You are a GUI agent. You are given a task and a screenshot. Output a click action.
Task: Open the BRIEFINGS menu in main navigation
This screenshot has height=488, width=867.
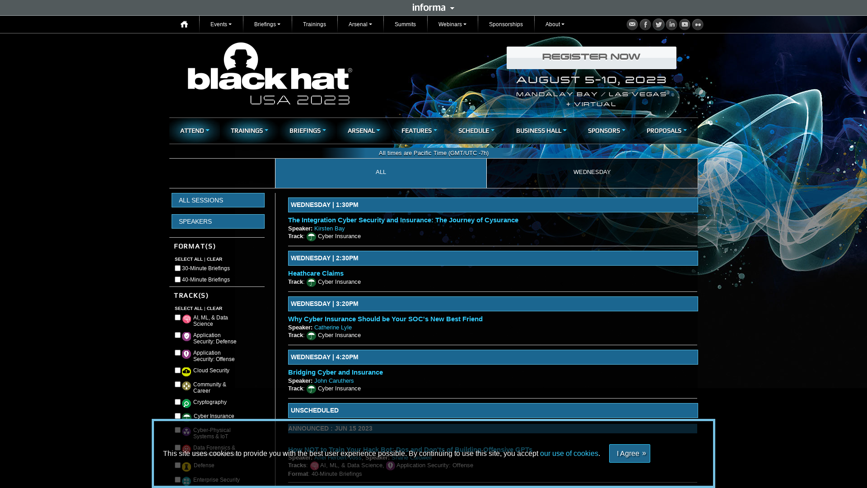(x=308, y=131)
